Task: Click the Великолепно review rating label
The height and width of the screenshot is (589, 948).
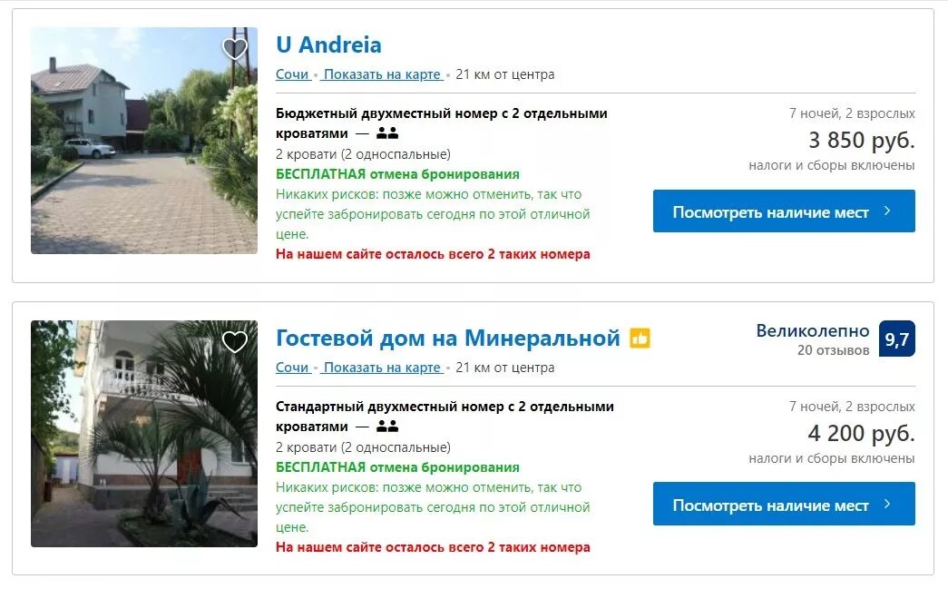Action: click(813, 330)
